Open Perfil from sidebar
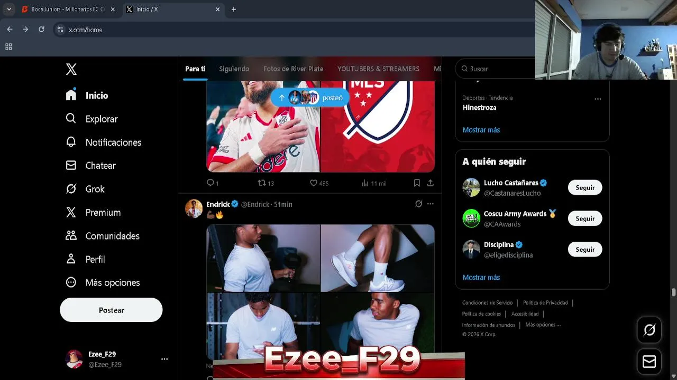The height and width of the screenshot is (380, 677). coord(85,259)
